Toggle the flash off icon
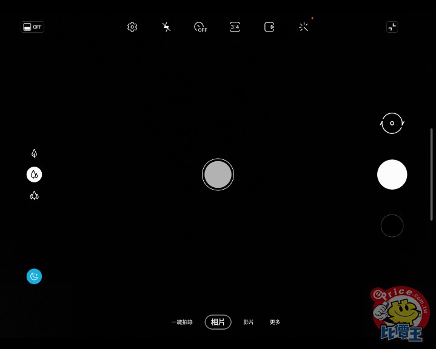 pos(166,27)
